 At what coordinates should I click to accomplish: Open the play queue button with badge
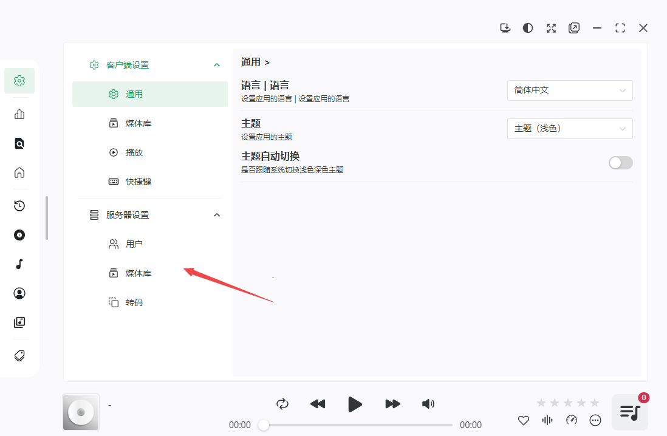click(x=629, y=412)
